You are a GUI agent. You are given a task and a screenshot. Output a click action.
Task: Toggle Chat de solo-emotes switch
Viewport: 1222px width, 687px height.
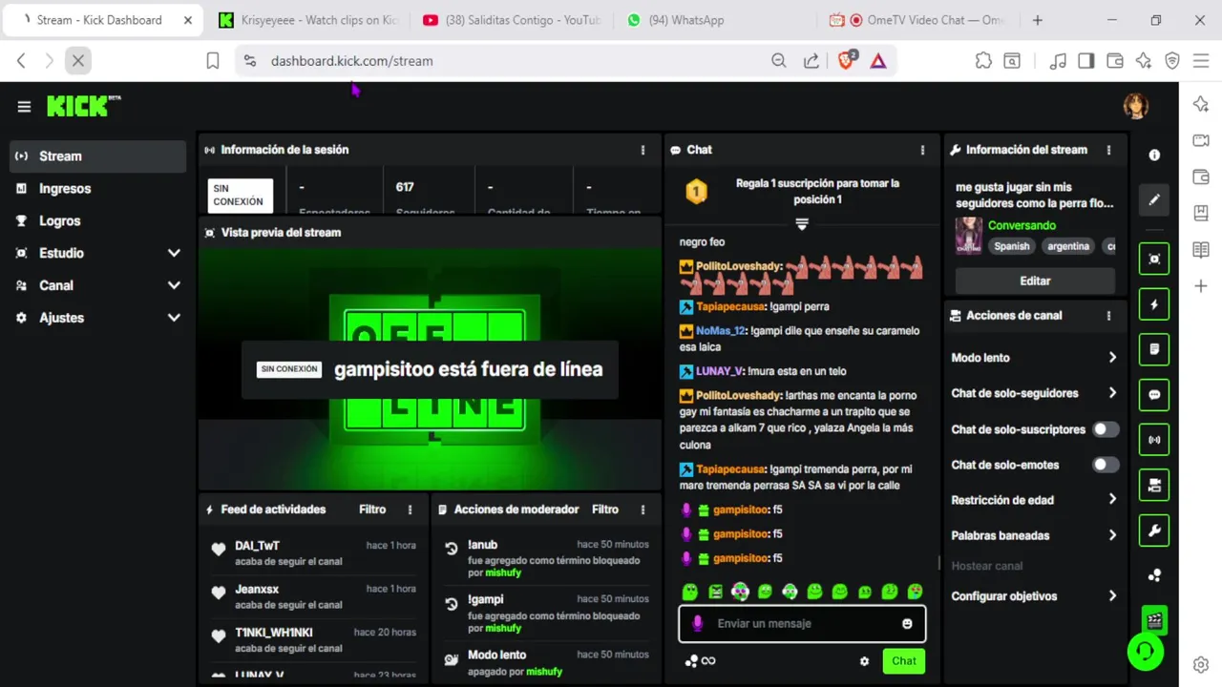pyautogui.click(x=1106, y=465)
